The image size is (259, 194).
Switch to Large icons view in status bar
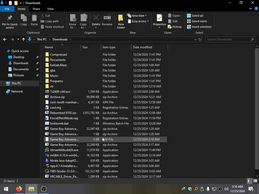[x=255, y=181]
